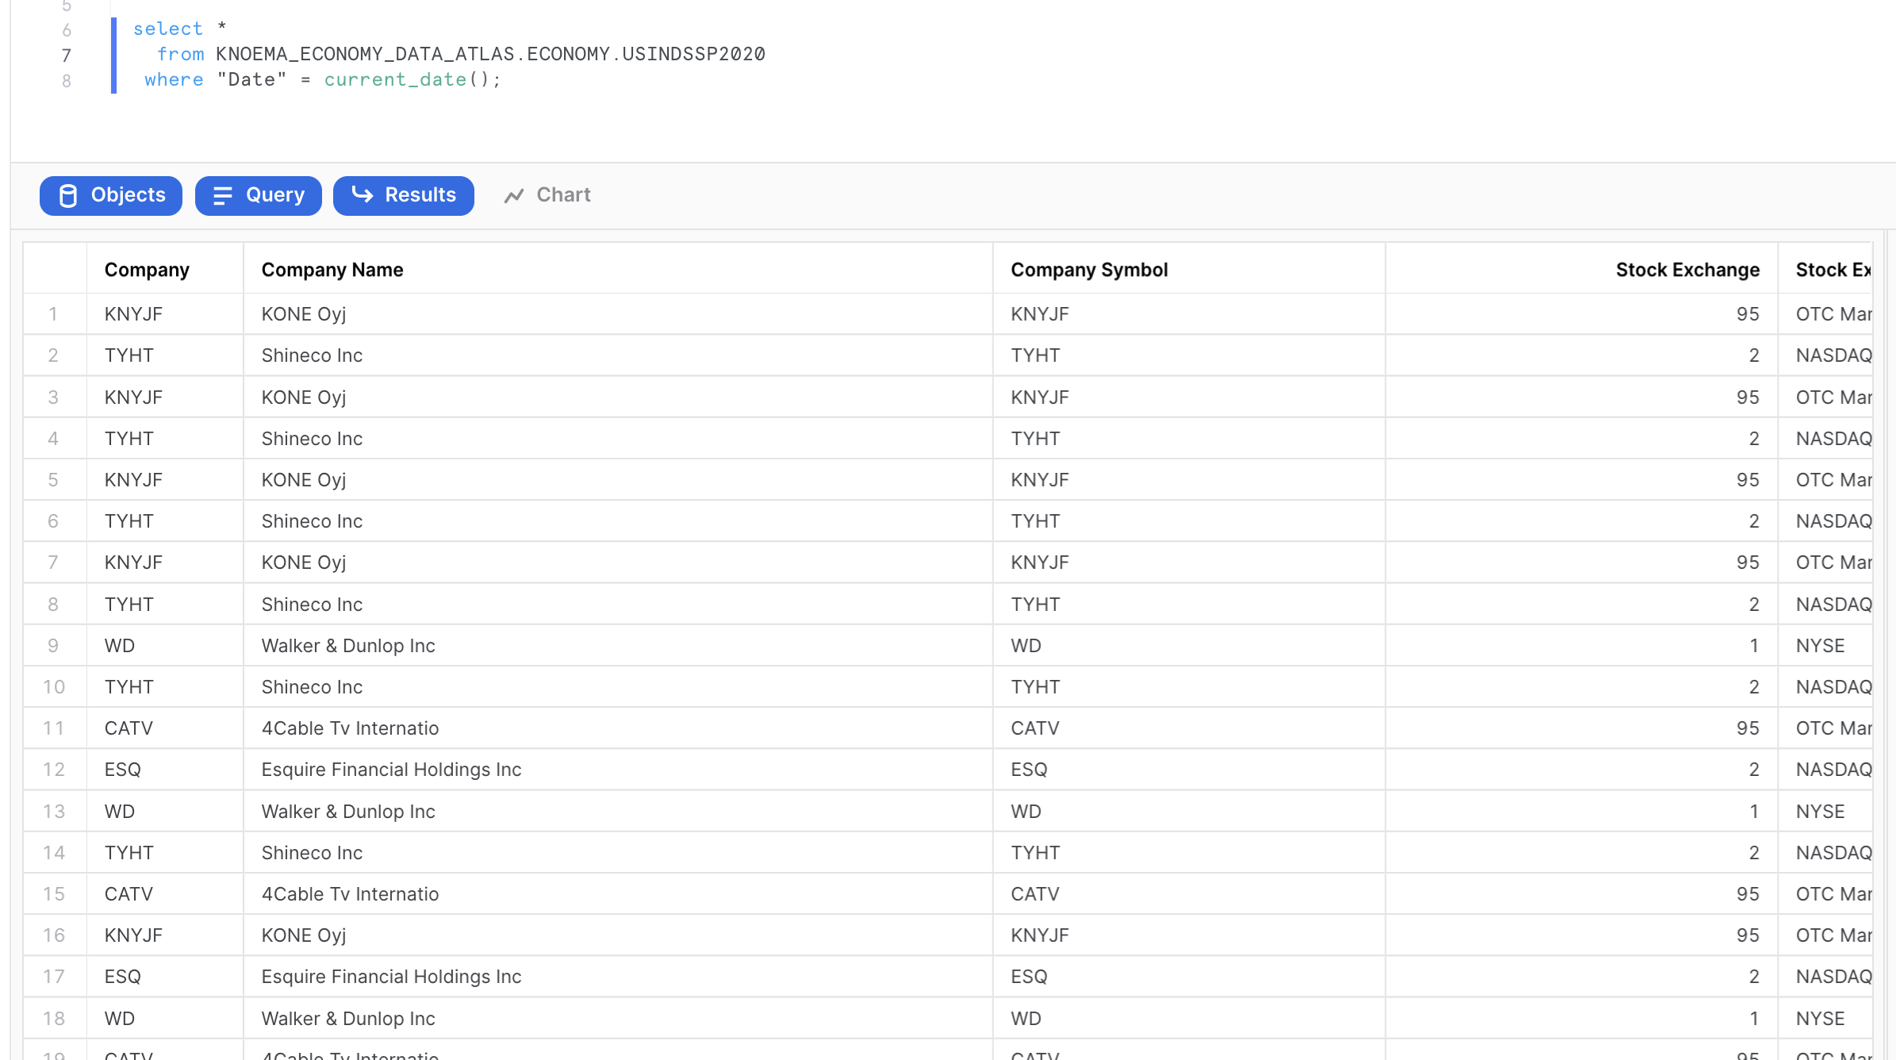Sort by the Stock Exchange column header
Image resolution: width=1896 pixels, height=1060 pixels.
[x=1686, y=269]
